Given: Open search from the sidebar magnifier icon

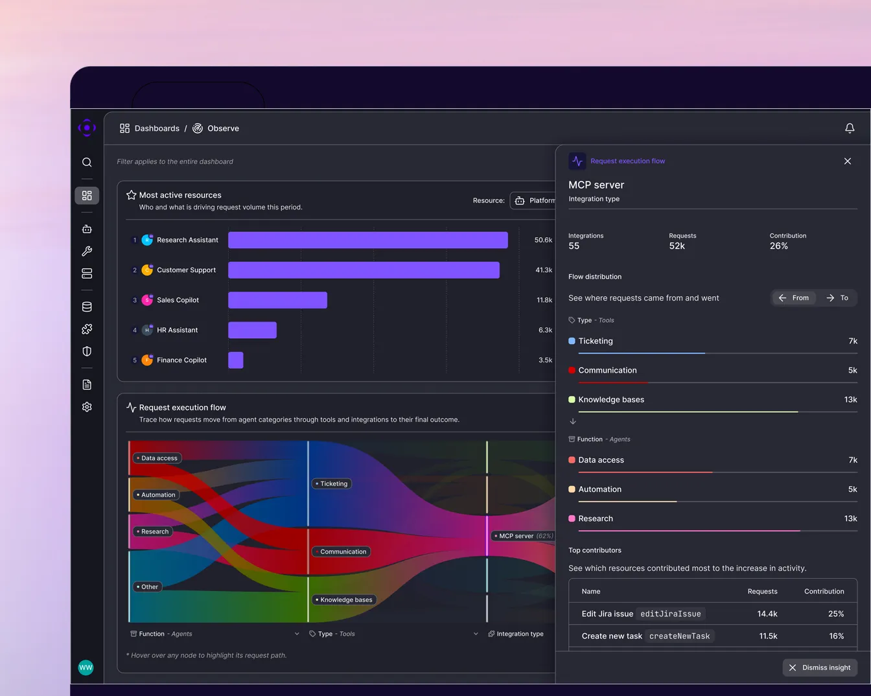Looking at the screenshot, I should click(87, 162).
